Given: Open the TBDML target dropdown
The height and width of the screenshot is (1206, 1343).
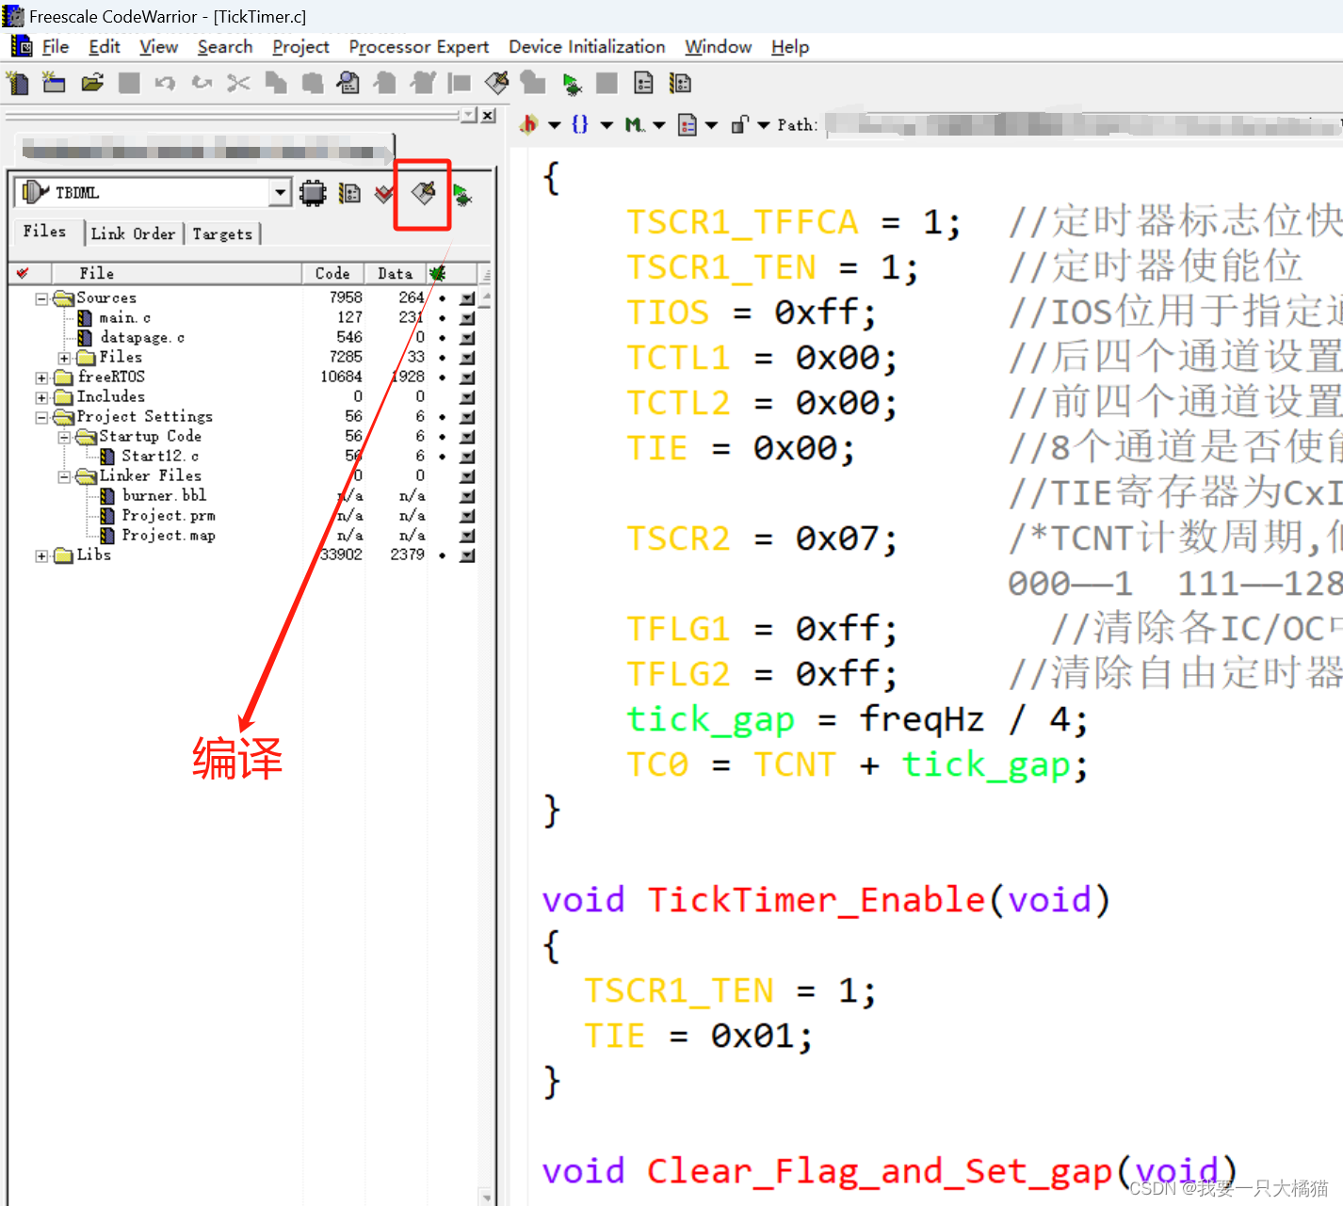Looking at the screenshot, I should [x=279, y=192].
